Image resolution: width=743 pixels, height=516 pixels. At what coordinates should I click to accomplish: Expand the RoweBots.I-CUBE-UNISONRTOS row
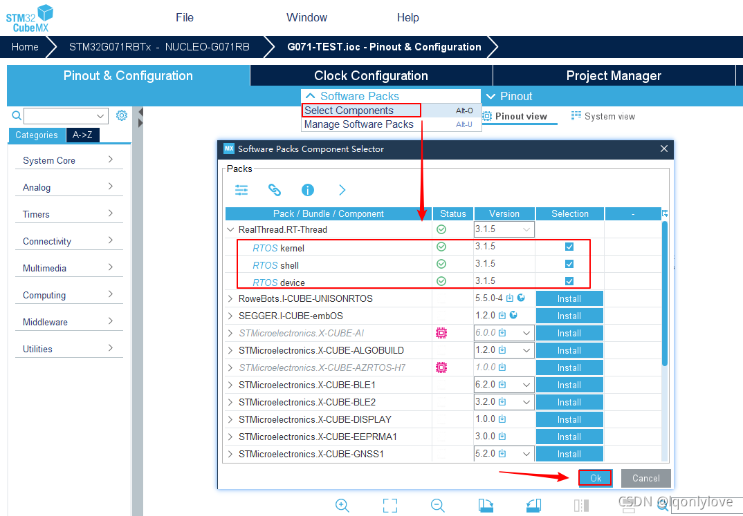230,298
